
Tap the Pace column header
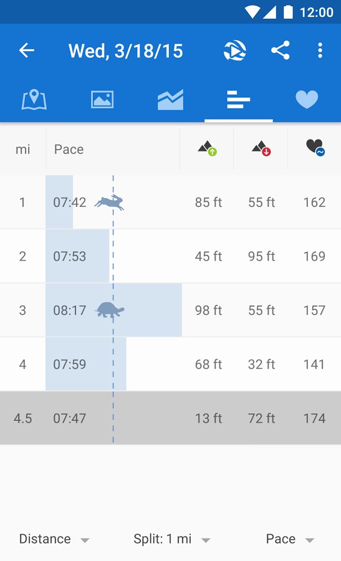69,149
